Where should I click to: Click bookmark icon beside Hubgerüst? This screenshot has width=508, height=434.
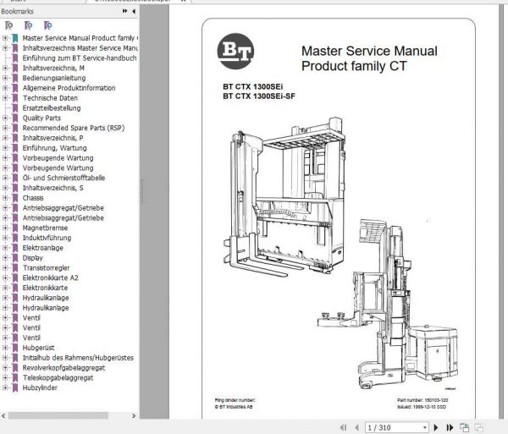tap(15, 348)
